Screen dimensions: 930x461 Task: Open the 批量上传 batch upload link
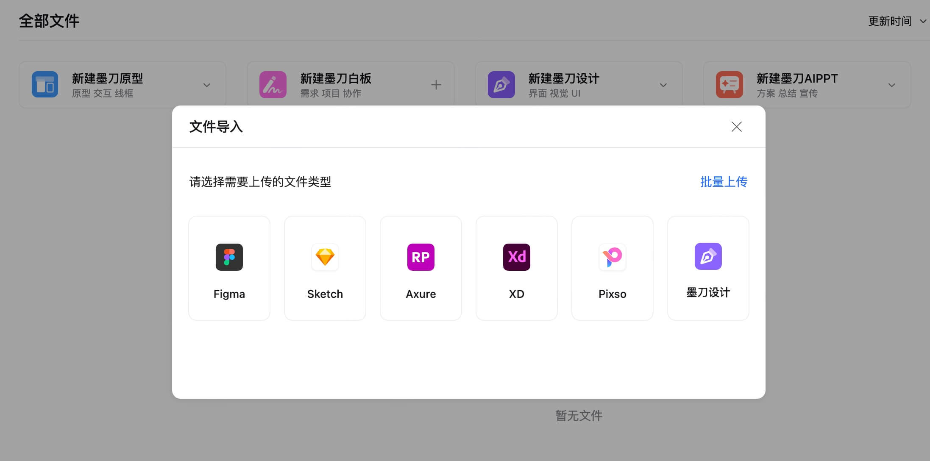tap(724, 182)
